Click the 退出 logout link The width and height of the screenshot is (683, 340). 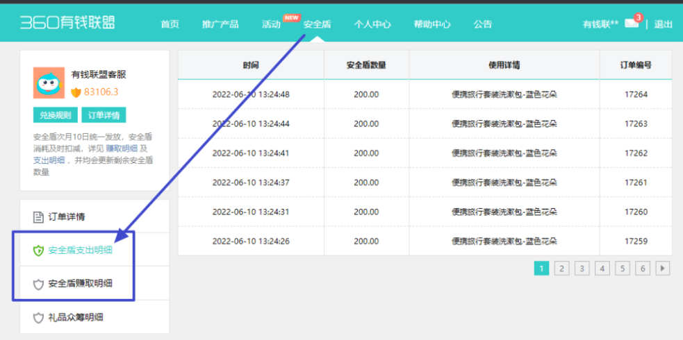coord(664,24)
